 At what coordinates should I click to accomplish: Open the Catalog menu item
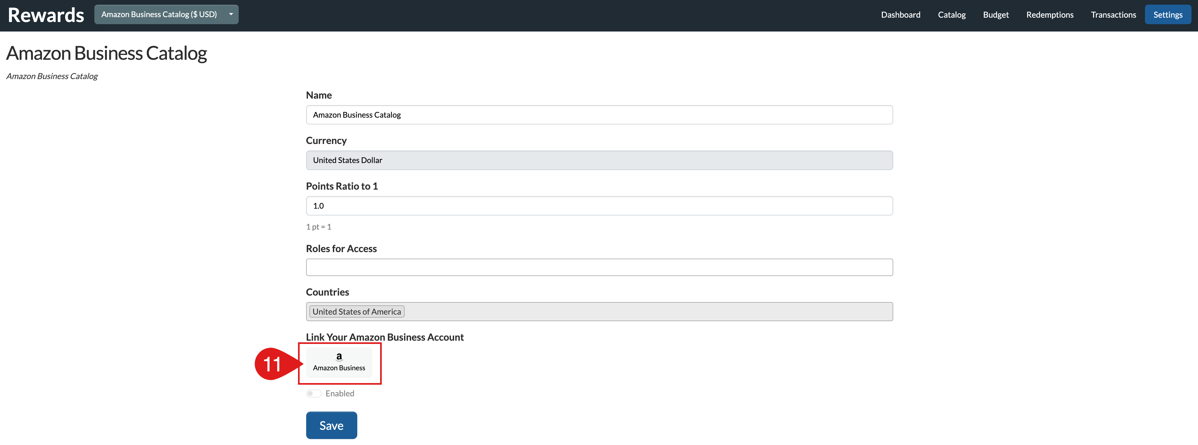[x=951, y=15]
